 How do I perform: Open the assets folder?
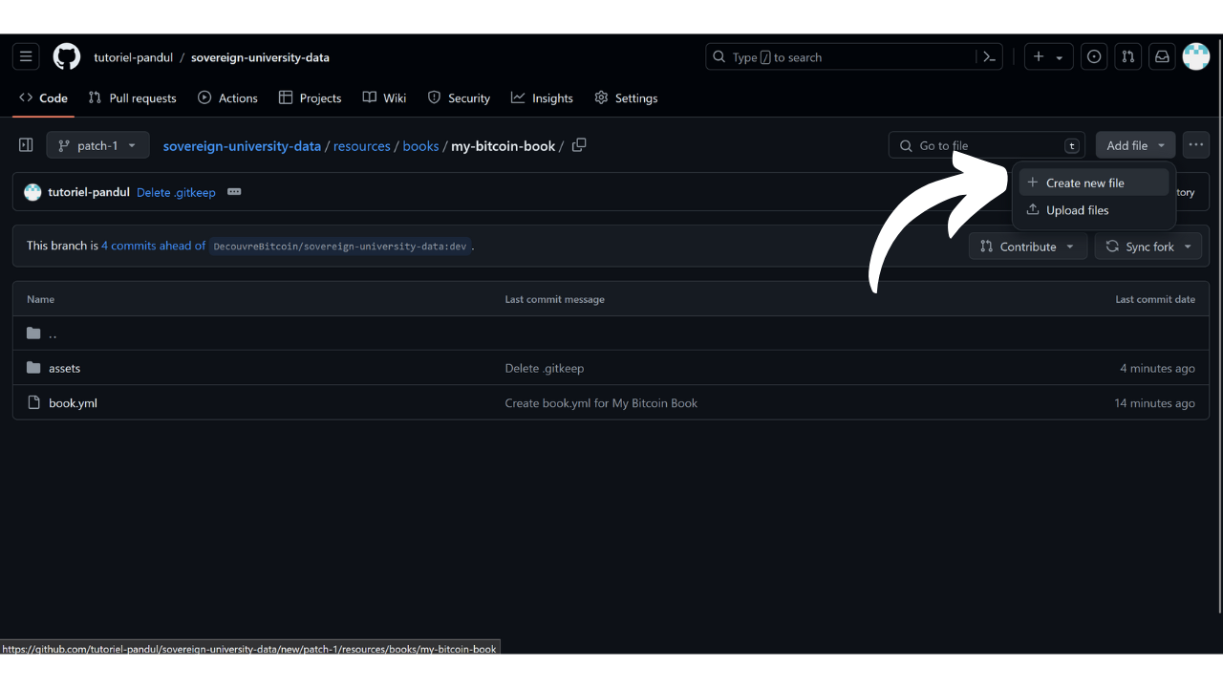point(65,368)
